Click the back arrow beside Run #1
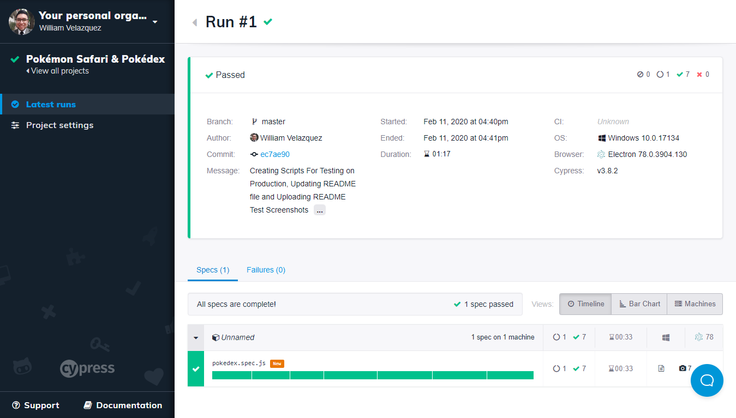736x418 pixels. (x=194, y=22)
